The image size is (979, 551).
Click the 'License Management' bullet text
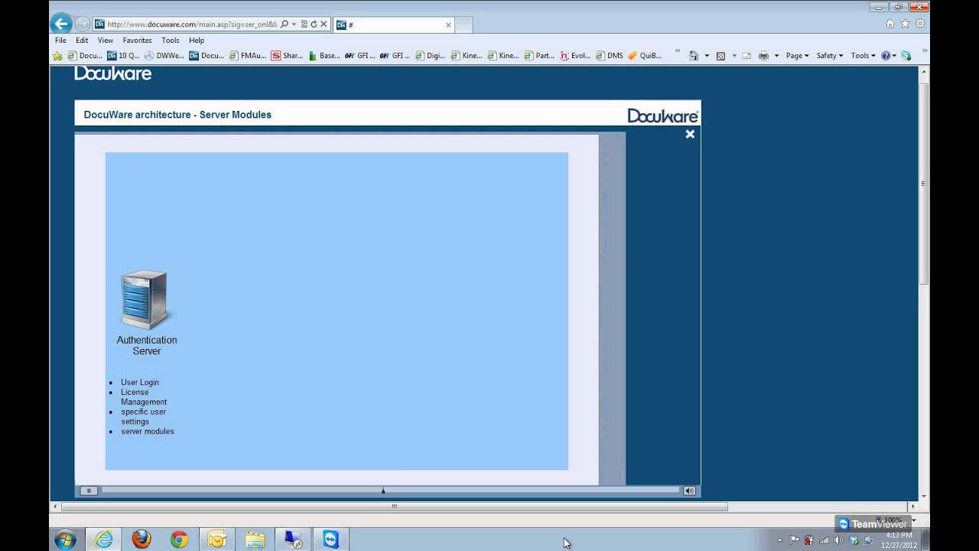coord(144,397)
